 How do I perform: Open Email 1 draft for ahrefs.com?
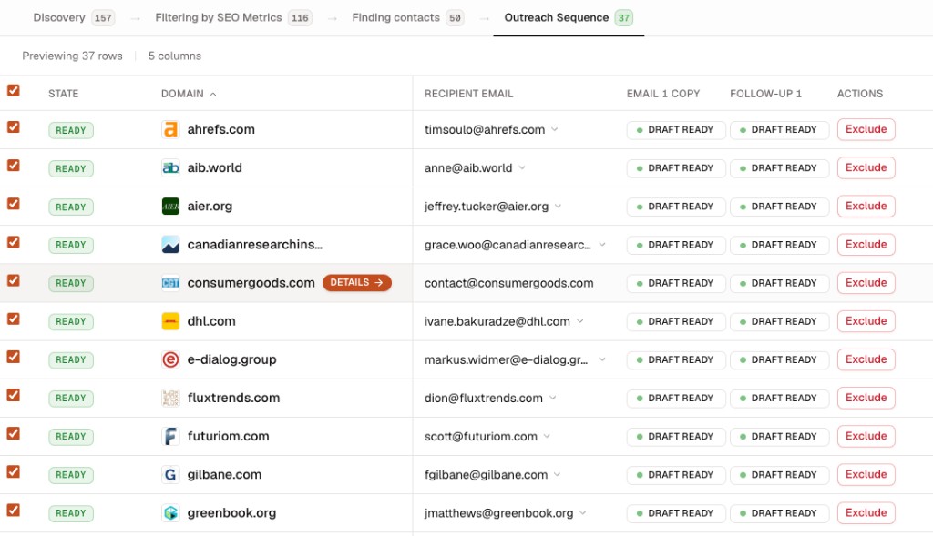(676, 130)
